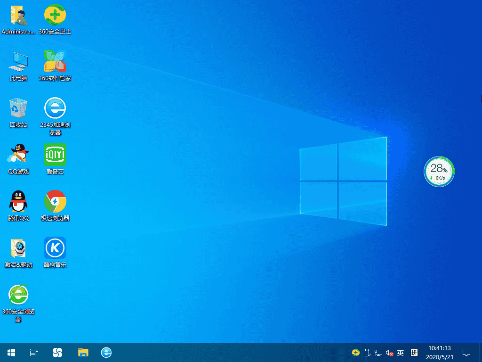This screenshot has width=482, height=362.
Task: Open the Action Center notification panel
Action: 466,352
